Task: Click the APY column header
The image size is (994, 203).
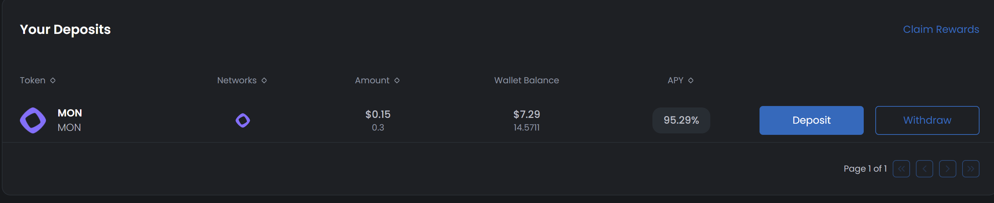Action: (675, 80)
